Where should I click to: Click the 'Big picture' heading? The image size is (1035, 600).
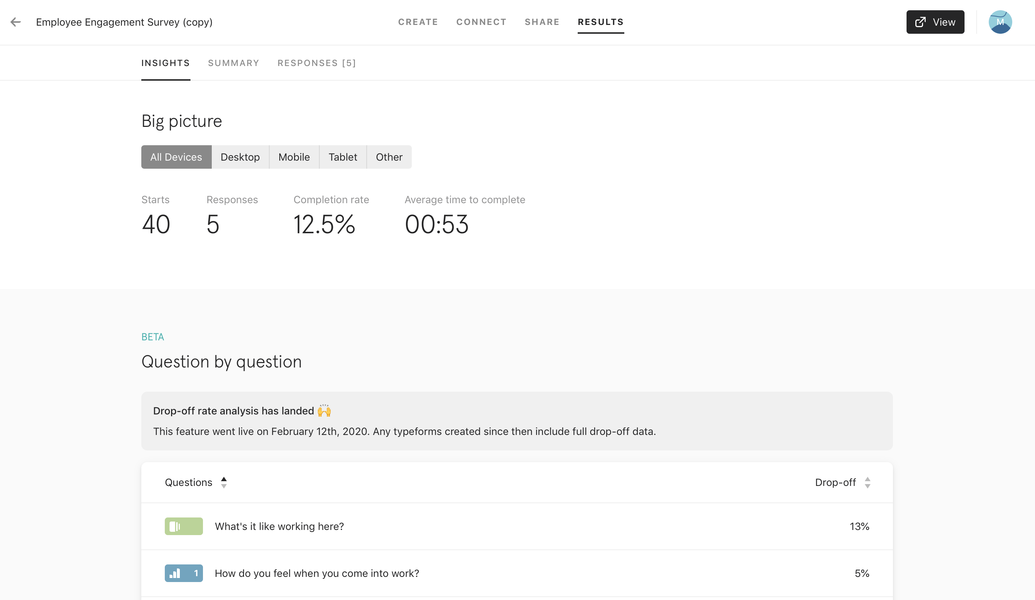[182, 121]
